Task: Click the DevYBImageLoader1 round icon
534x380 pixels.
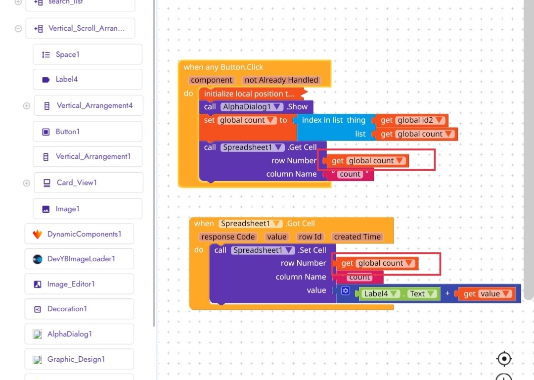Action: [x=38, y=259]
